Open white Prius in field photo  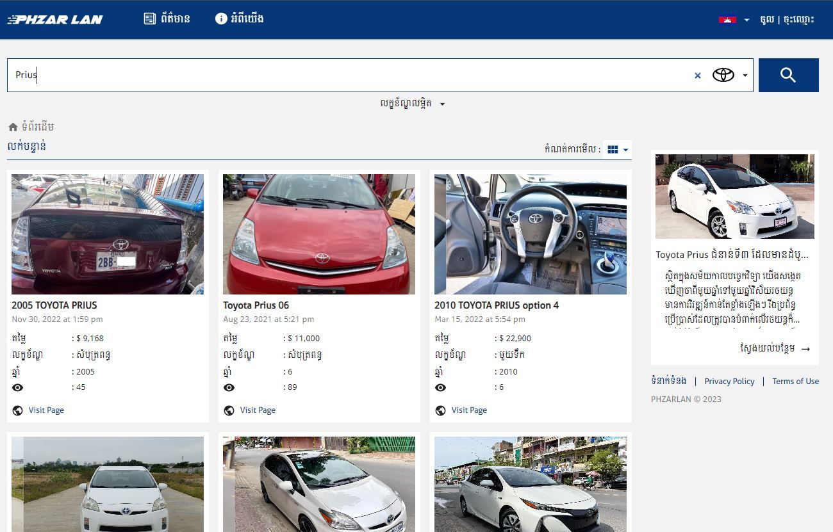108,484
